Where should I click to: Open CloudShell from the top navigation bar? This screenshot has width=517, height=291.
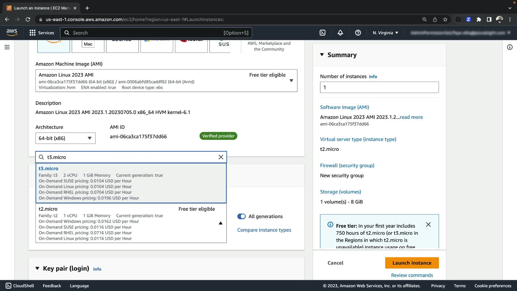[x=322, y=33]
